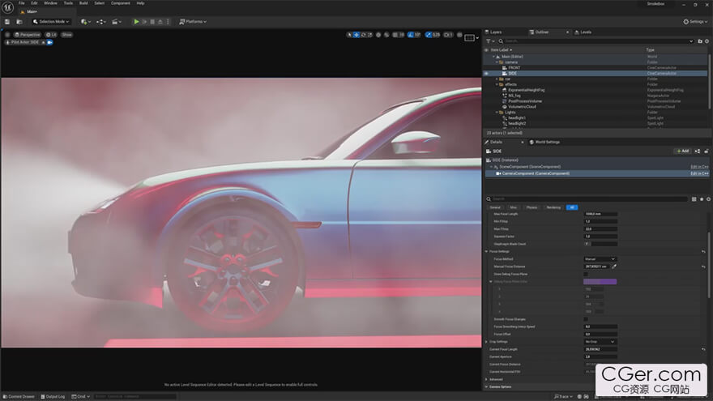Open the Focus Method dropdown set to Manual
The width and height of the screenshot is (713, 401).
(600, 259)
